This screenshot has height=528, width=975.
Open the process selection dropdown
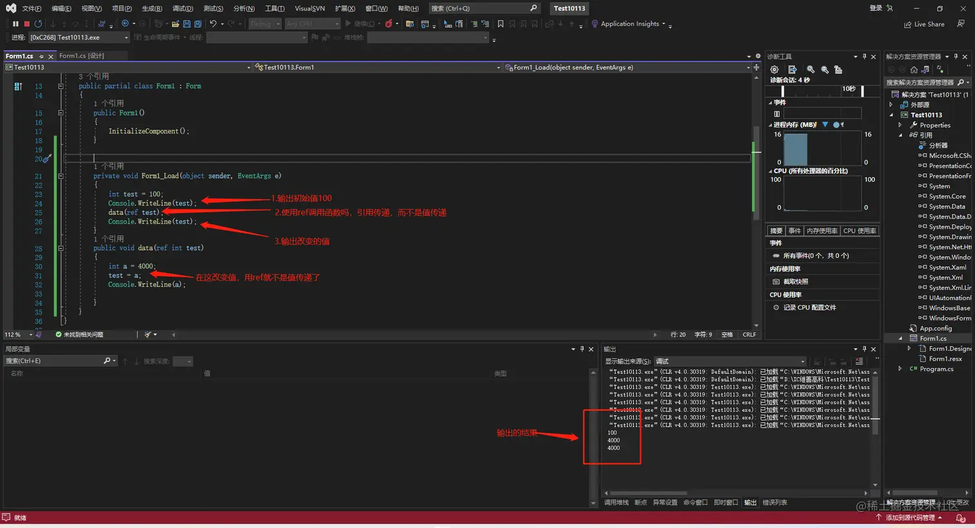(126, 37)
